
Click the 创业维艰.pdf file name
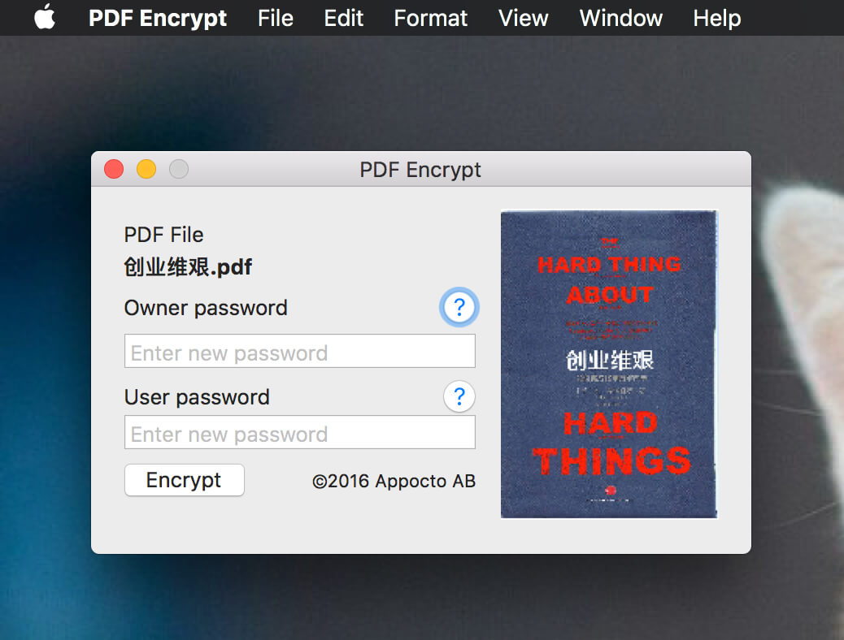(x=188, y=266)
